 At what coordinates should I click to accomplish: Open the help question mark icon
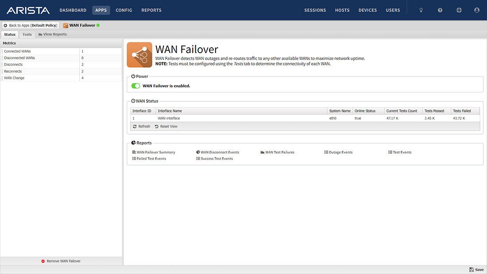(440, 10)
